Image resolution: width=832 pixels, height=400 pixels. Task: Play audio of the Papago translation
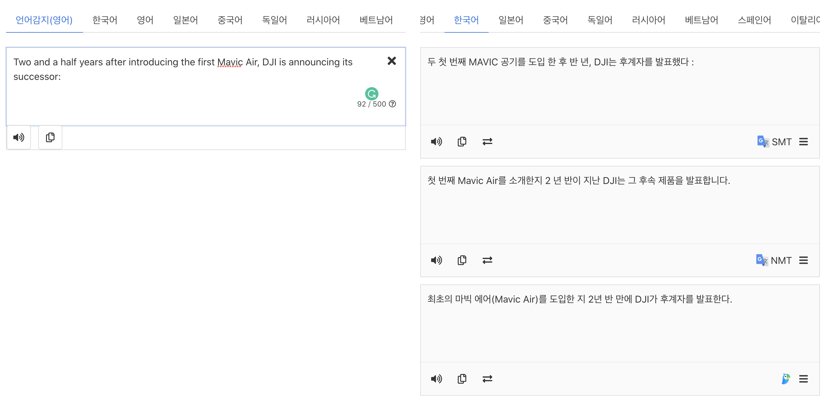pos(436,379)
